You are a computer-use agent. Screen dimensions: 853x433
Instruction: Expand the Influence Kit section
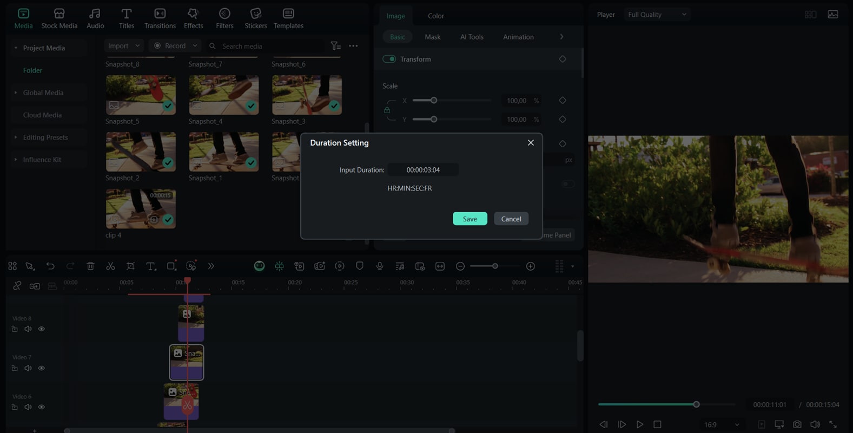pyautogui.click(x=16, y=160)
